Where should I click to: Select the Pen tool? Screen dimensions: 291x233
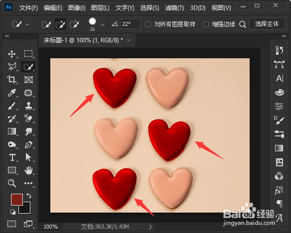(28, 144)
